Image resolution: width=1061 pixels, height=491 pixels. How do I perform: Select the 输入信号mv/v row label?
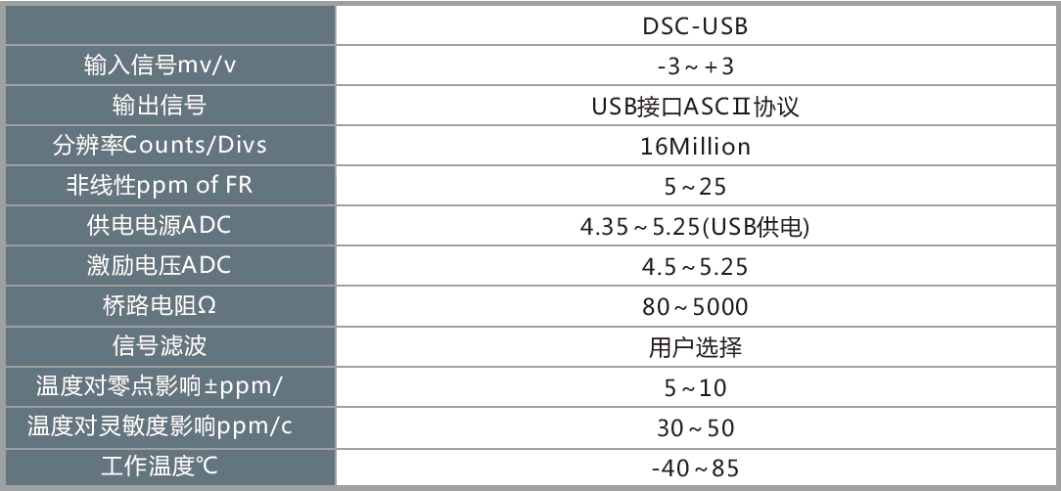(x=161, y=66)
